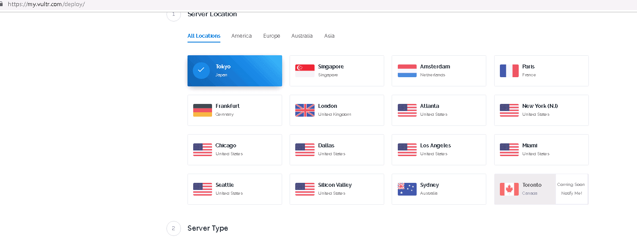This screenshot has width=637, height=246.
Task: Click the Netherlands subtitle under Amsterdam
Action: coord(432,75)
